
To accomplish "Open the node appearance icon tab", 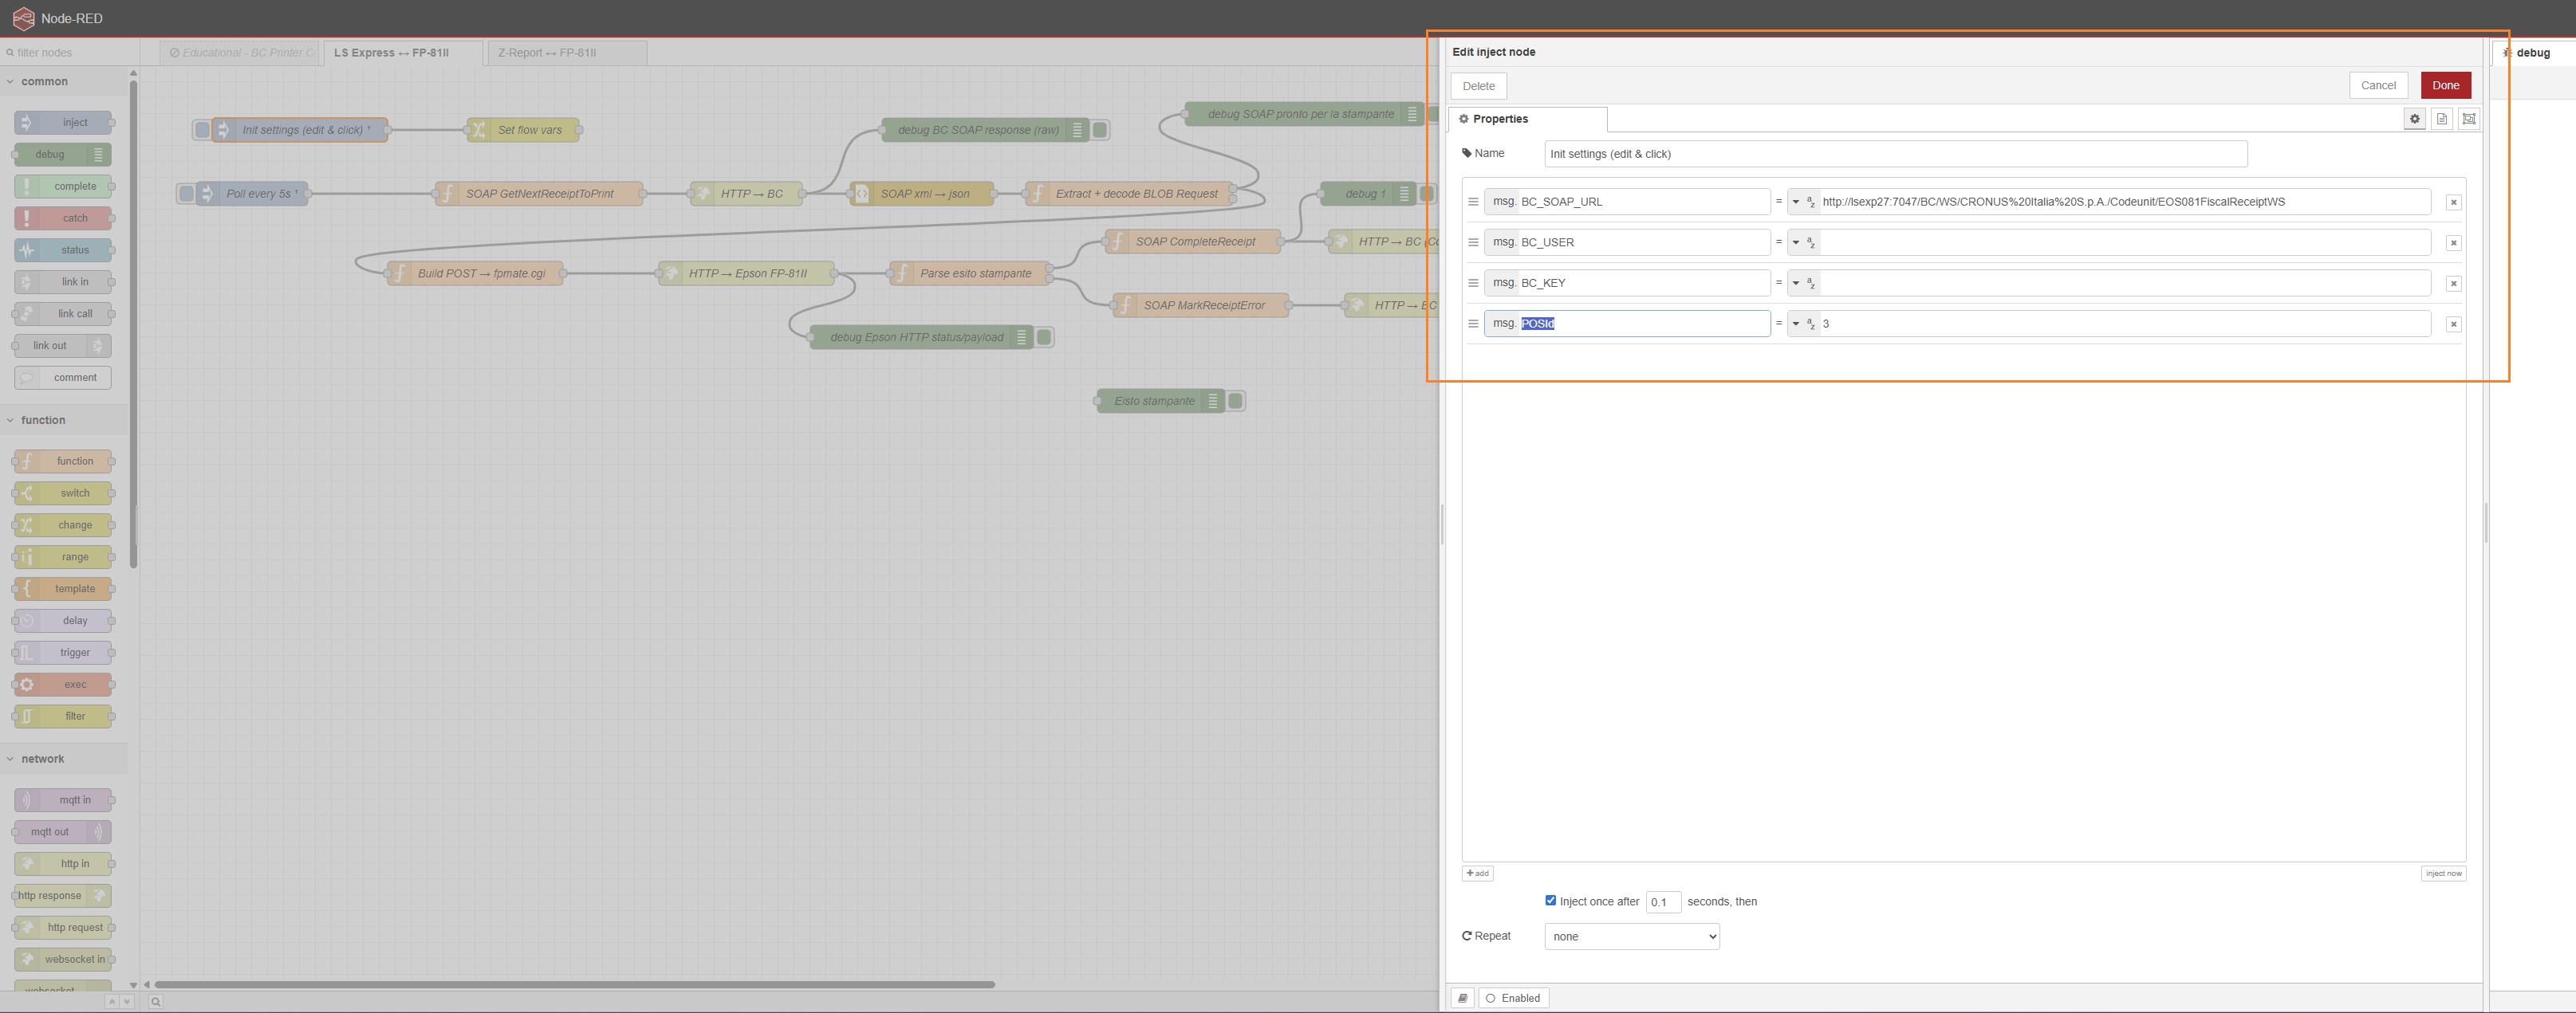I will [x=2468, y=119].
